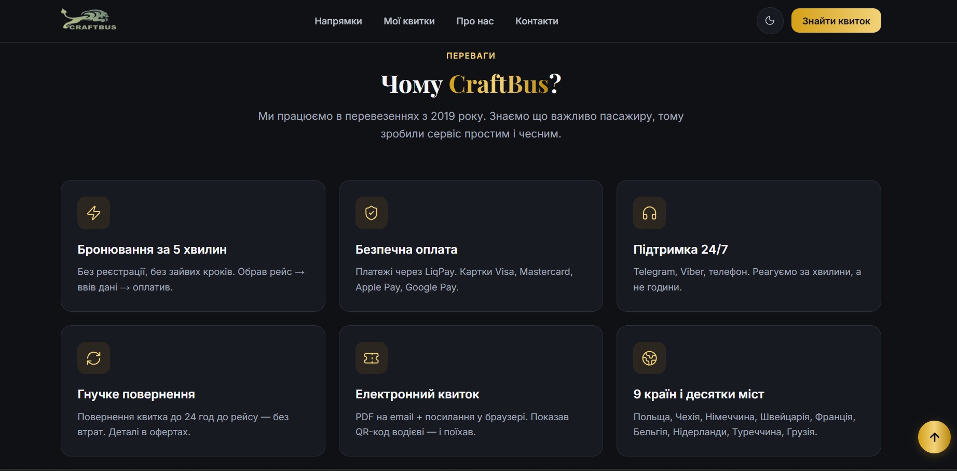Click the shield secure payment icon
The height and width of the screenshot is (471, 957).
(x=372, y=213)
